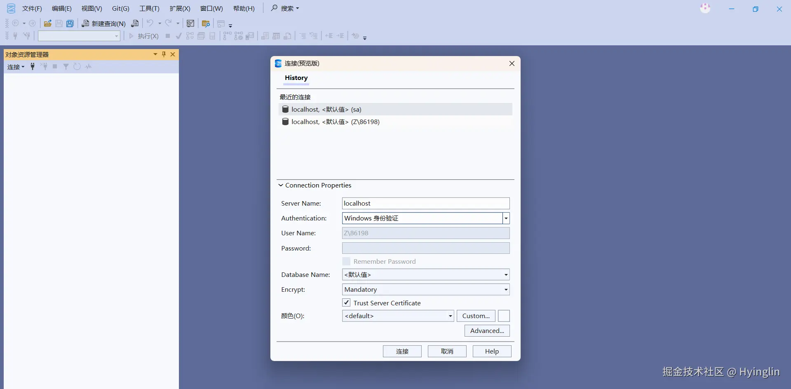Screen dimensions: 791x389
Task: Click the Filter funnel icon in Object Explorer
Action: pyautogui.click(x=66, y=66)
